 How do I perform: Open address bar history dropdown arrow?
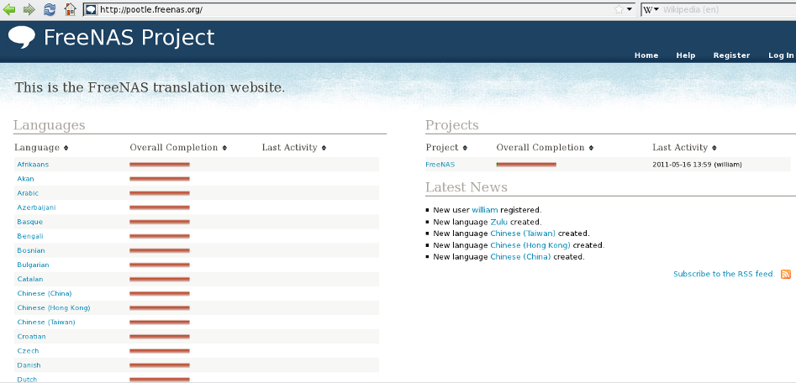pos(630,9)
